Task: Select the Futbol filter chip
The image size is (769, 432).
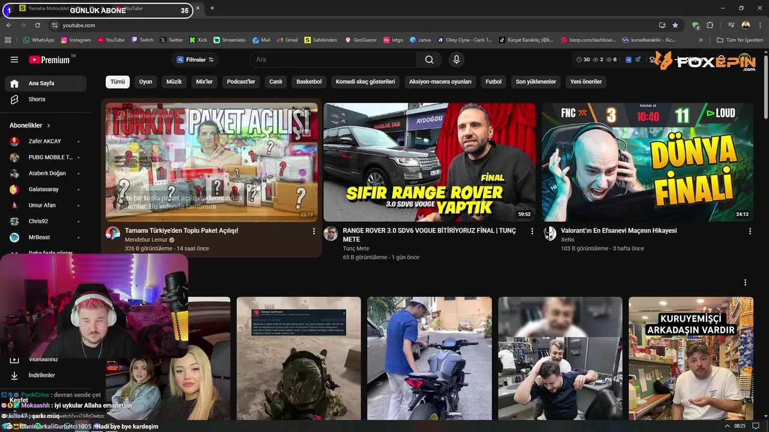Action: click(x=493, y=82)
